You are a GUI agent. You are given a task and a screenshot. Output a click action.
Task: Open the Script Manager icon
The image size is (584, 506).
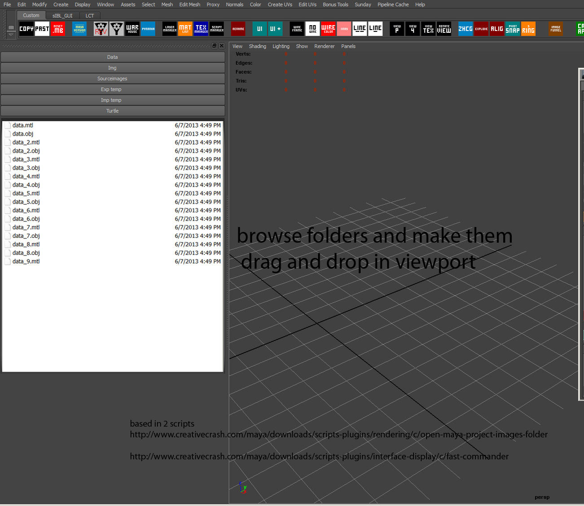point(216,28)
